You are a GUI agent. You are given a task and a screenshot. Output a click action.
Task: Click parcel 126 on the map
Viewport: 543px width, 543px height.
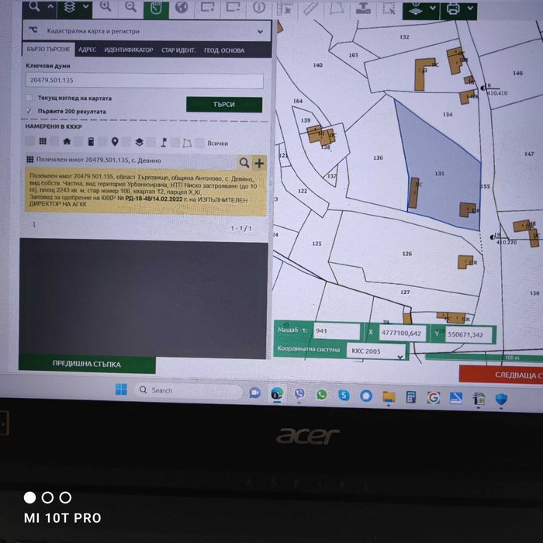[x=407, y=254]
